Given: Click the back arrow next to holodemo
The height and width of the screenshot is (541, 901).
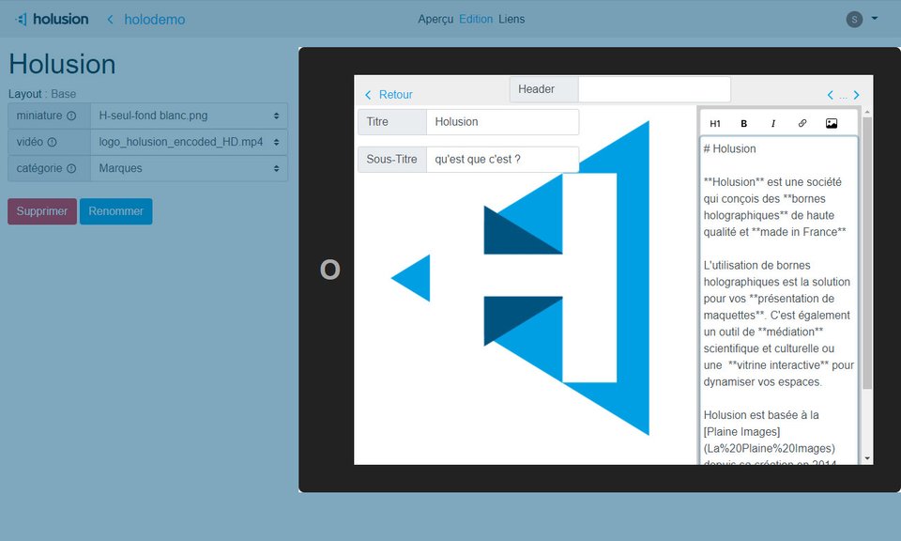Looking at the screenshot, I should click(111, 19).
